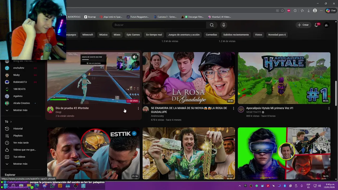The image size is (338, 190).
Task: Click the page vertical scrollbar thumb
Action: pos(336,93)
